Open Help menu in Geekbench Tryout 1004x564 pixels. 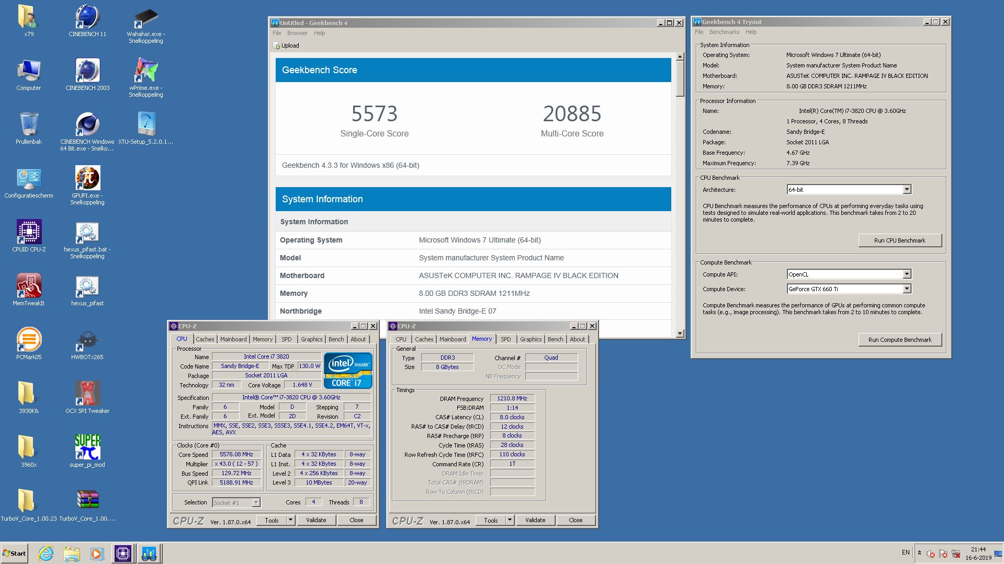click(x=751, y=32)
